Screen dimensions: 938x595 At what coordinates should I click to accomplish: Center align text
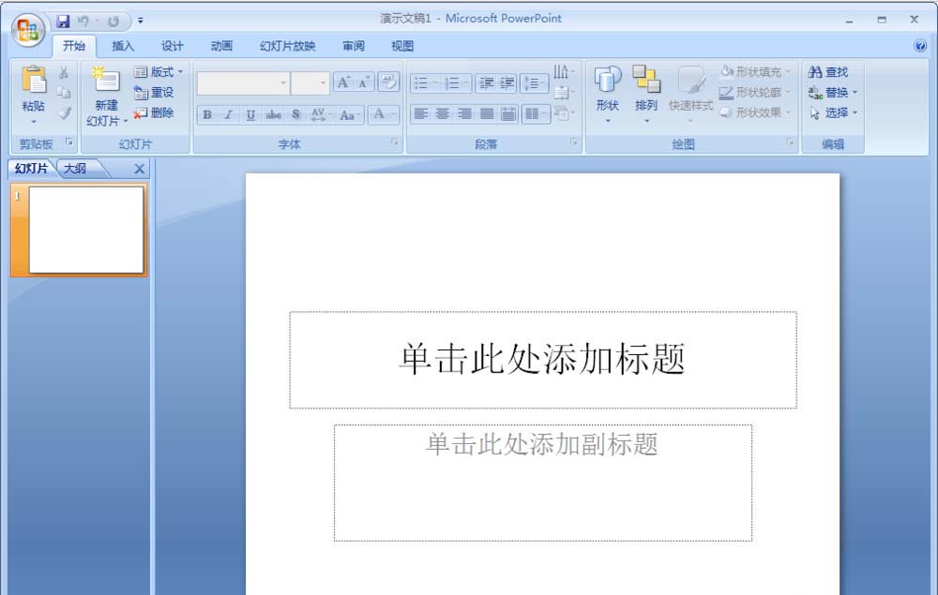click(443, 113)
